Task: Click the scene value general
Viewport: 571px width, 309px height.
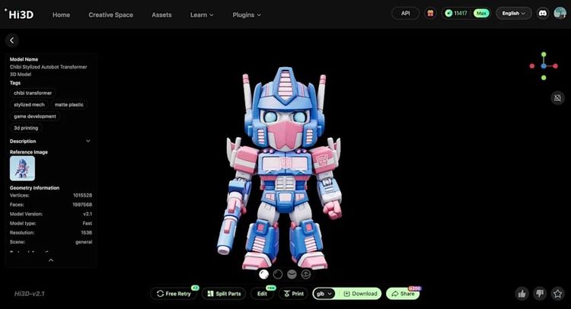Action: point(84,242)
